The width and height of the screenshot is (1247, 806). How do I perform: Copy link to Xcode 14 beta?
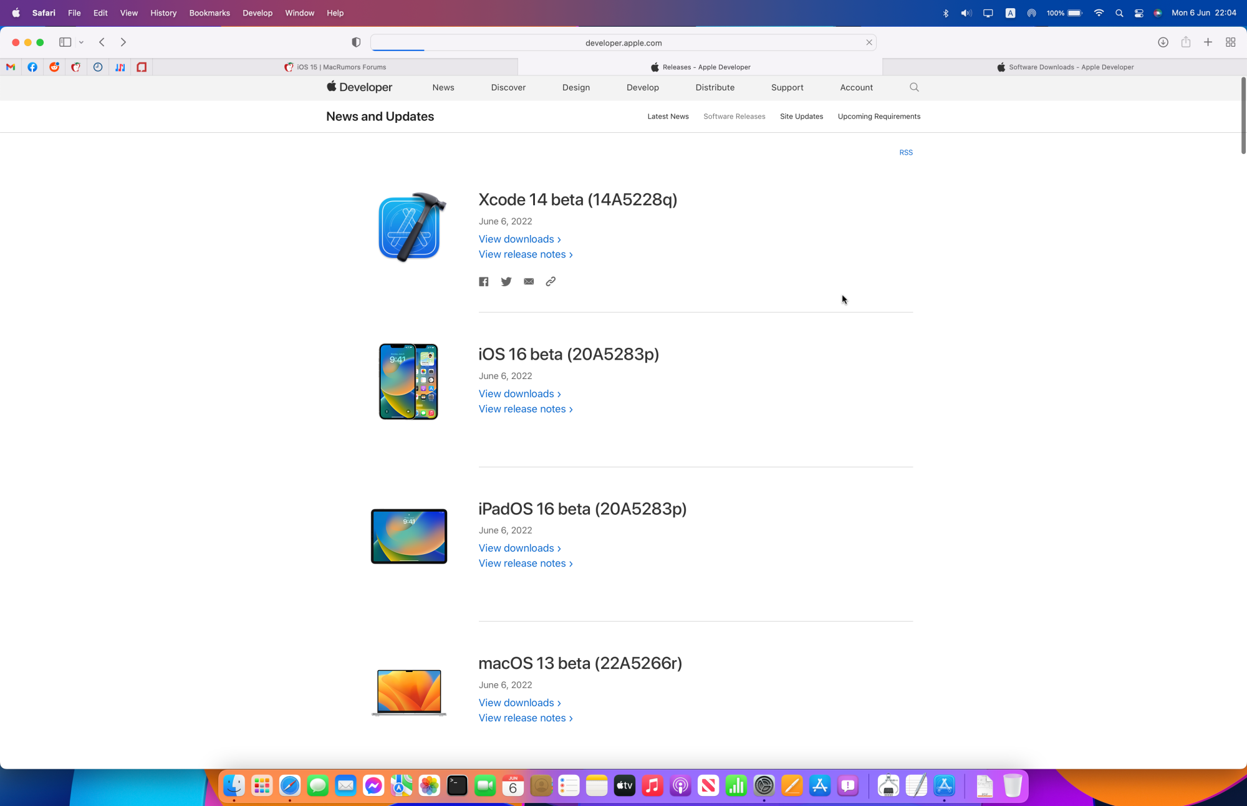[x=551, y=282]
